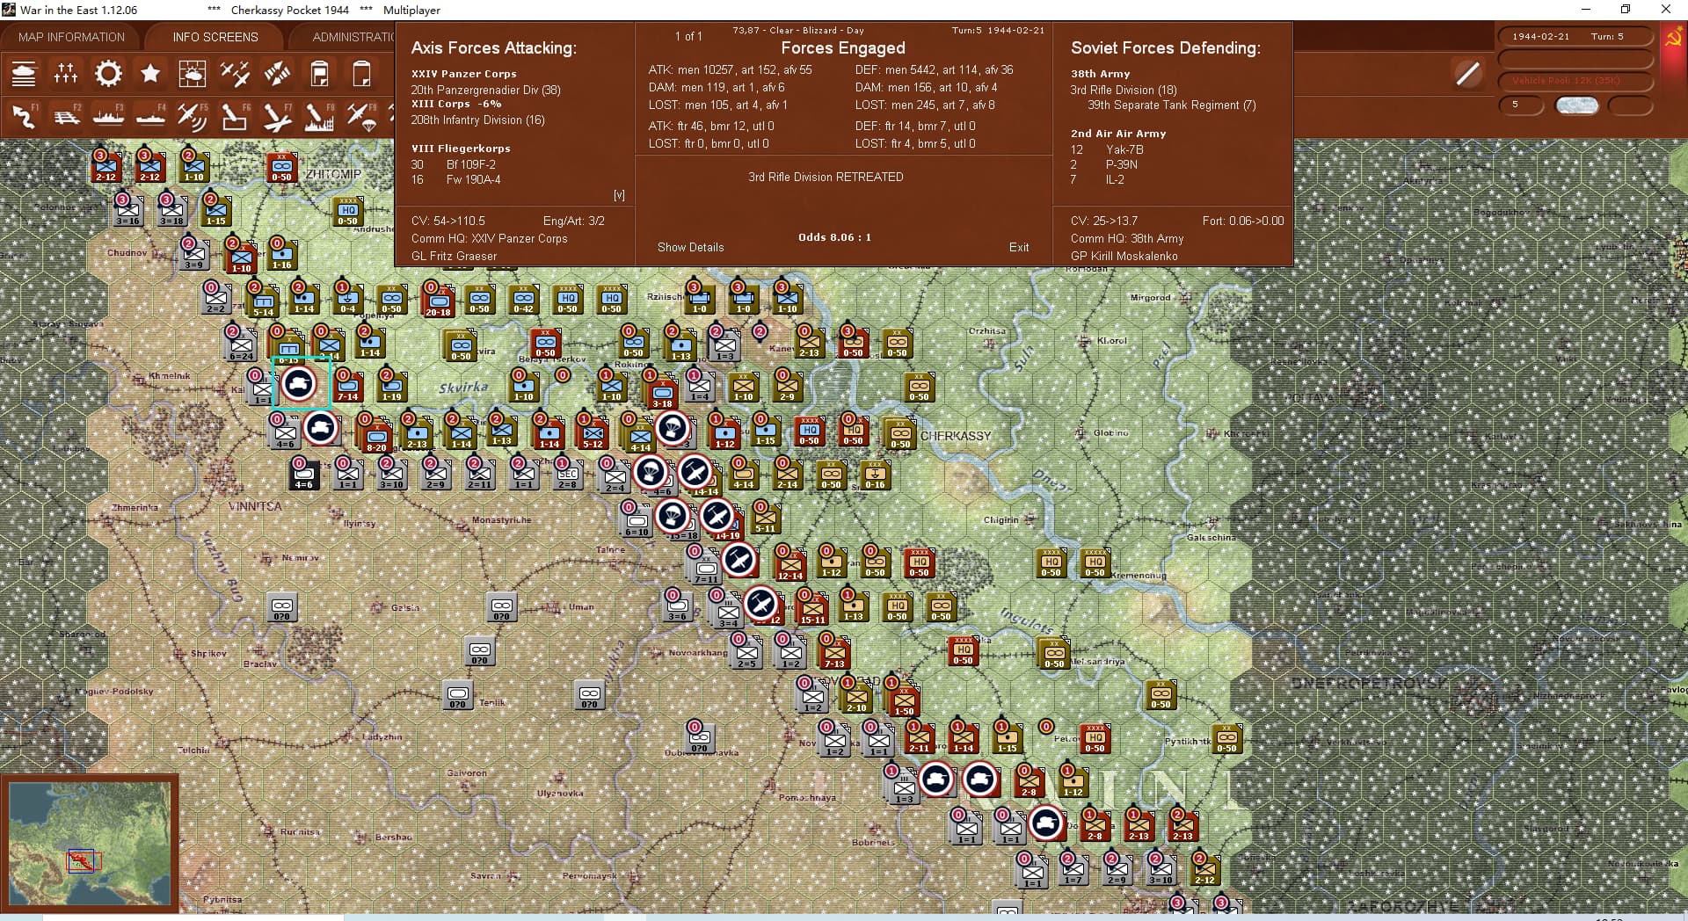Open the clipboard report with flag icon

click(x=319, y=74)
